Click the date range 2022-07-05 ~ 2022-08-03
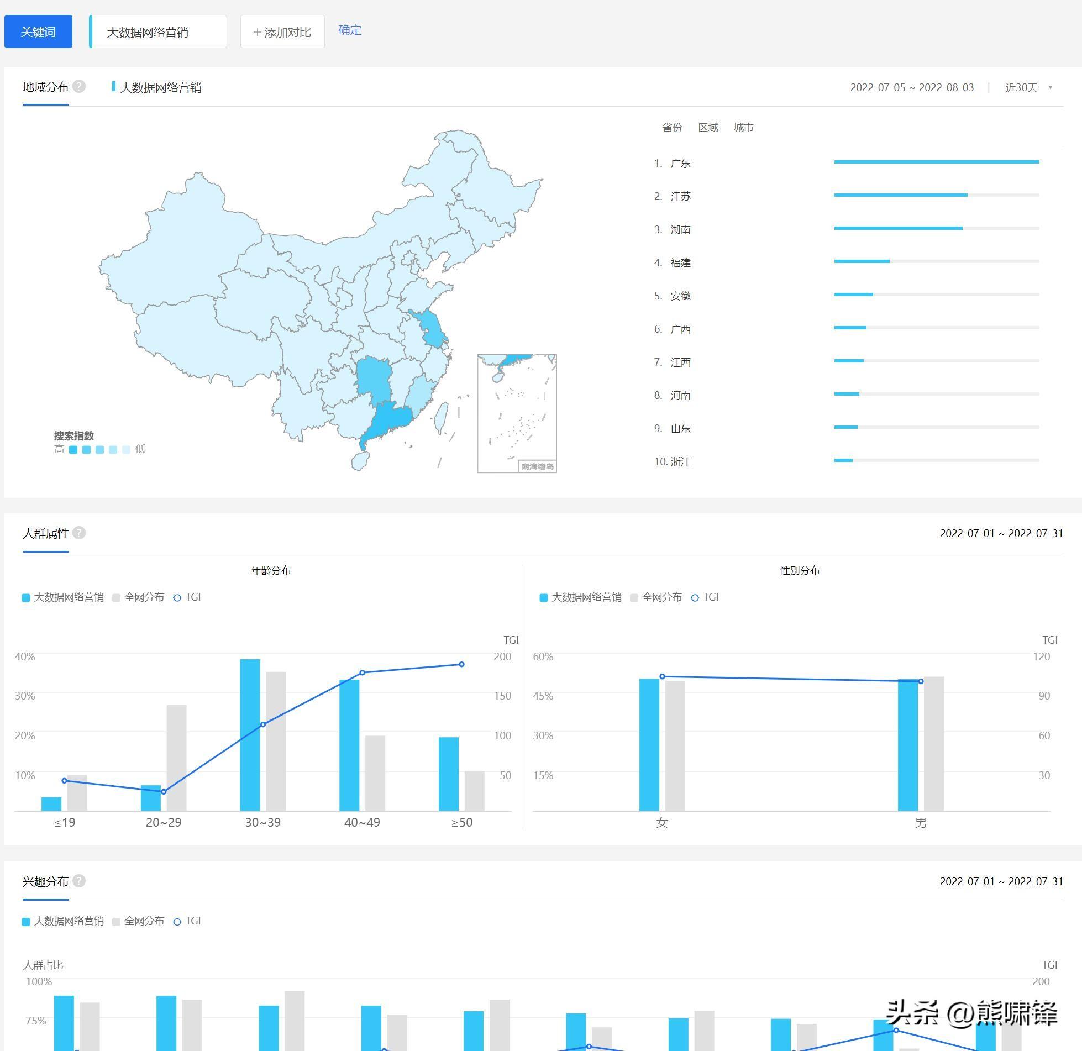The image size is (1082, 1051). (912, 87)
